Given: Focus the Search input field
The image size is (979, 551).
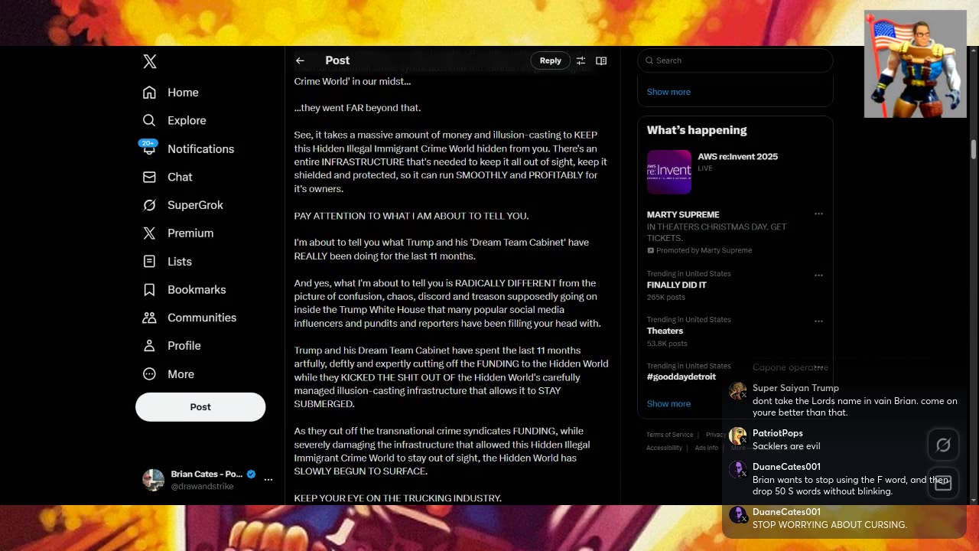Looking at the screenshot, I should [735, 60].
